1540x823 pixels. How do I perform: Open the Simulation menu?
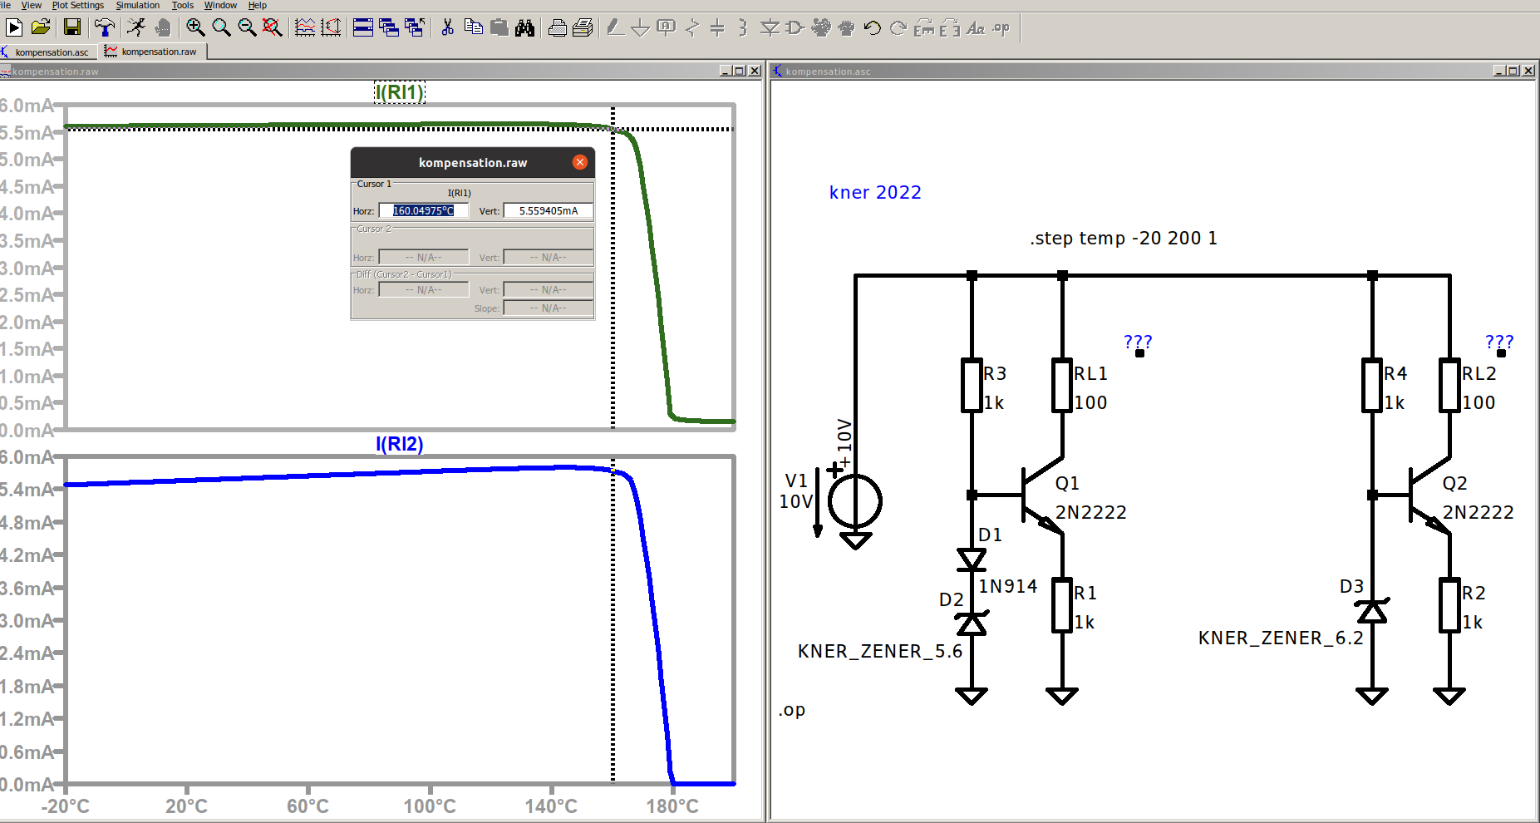[137, 5]
